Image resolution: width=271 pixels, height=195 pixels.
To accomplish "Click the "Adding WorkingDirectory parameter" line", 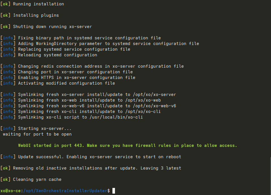I will click(108, 44).
